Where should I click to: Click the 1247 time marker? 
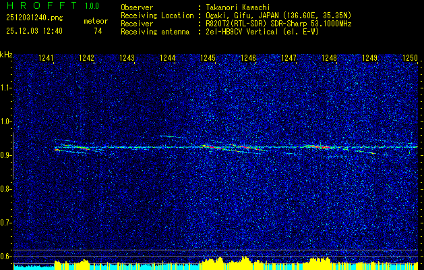(x=289, y=57)
